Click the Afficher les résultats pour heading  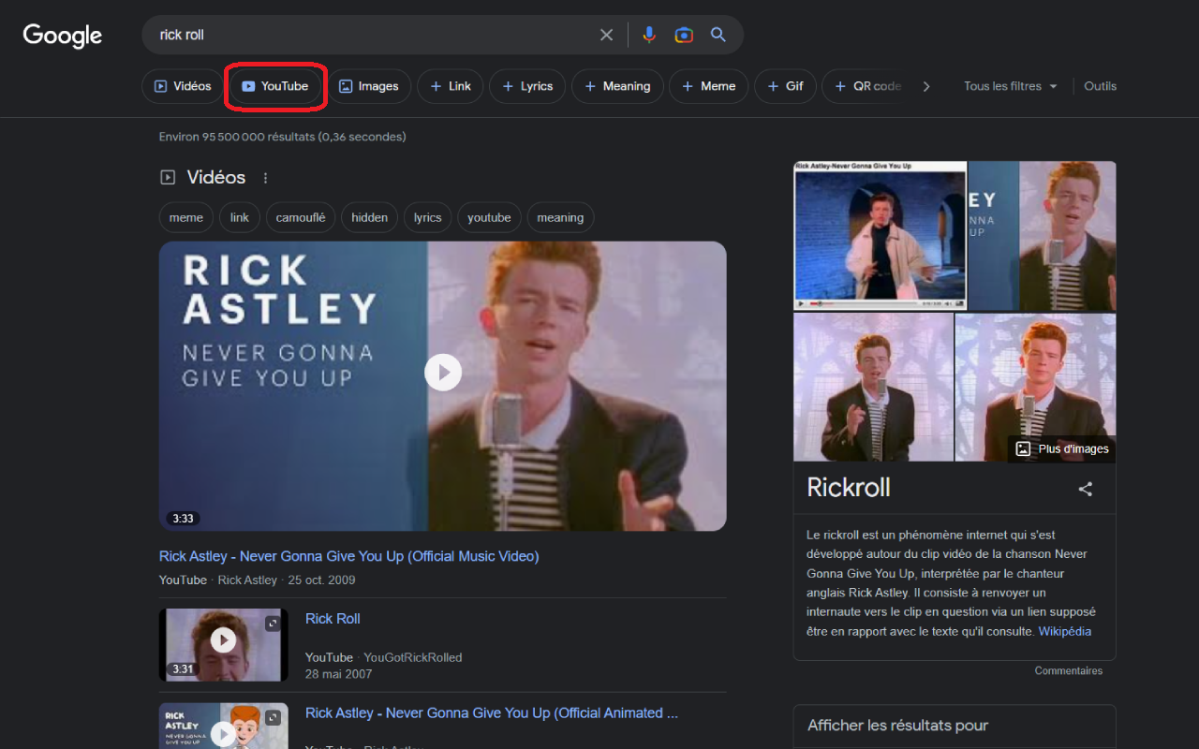pyautogui.click(x=897, y=726)
